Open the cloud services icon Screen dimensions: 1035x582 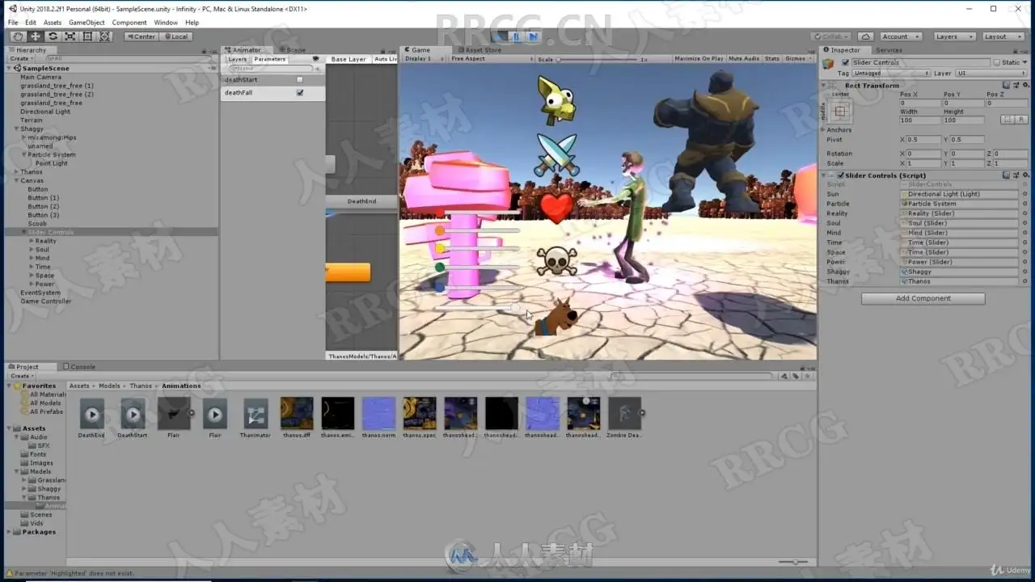click(x=865, y=36)
